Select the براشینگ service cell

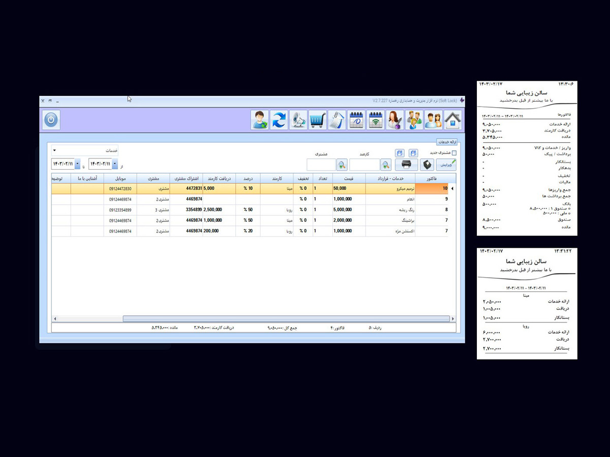pyautogui.click(x=390, y=220)
